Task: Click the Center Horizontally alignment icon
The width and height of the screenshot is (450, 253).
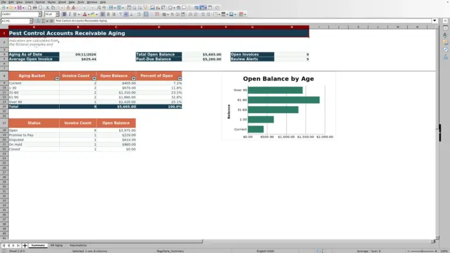Action: [x=108, y=14]
